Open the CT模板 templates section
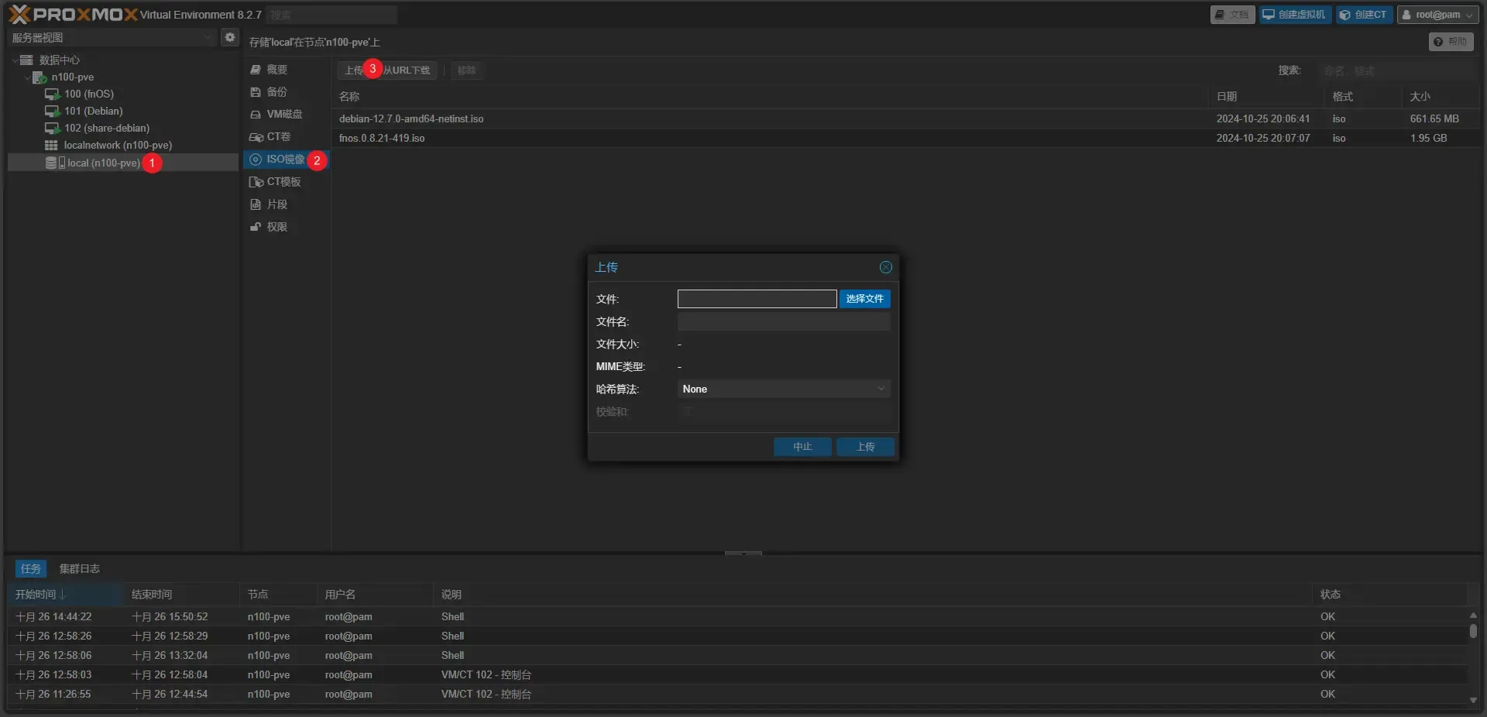The height and width of the screenshot is (717, 1487). pos(283,181)
